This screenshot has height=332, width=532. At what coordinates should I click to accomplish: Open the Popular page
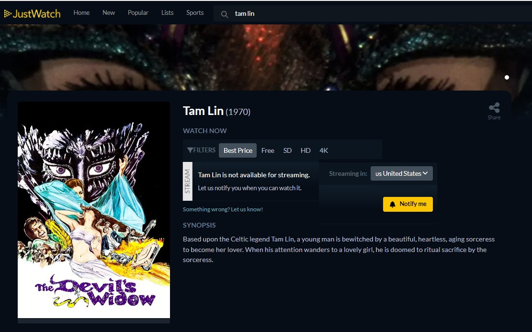138,12
